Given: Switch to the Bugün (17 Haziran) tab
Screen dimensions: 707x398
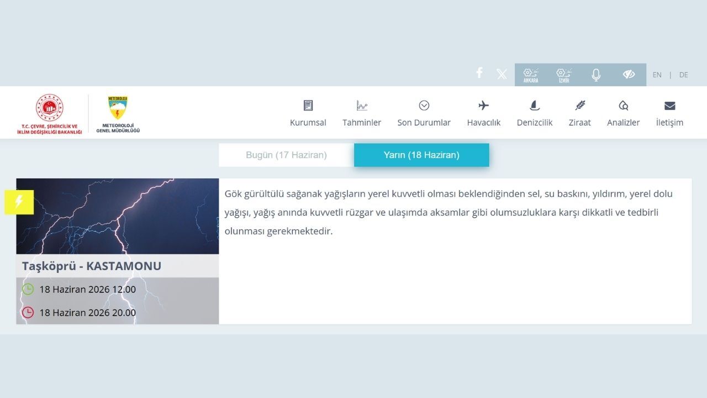Looking at the screenshot, I should click(286, 155).
